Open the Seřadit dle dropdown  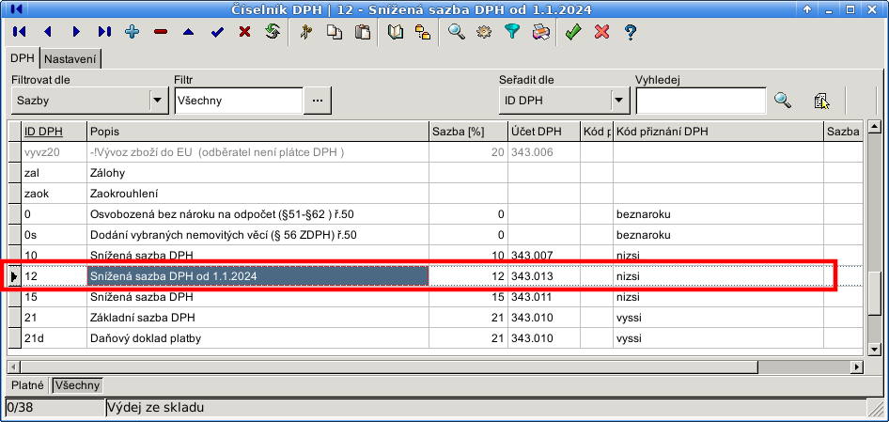(x=619, y=100)
